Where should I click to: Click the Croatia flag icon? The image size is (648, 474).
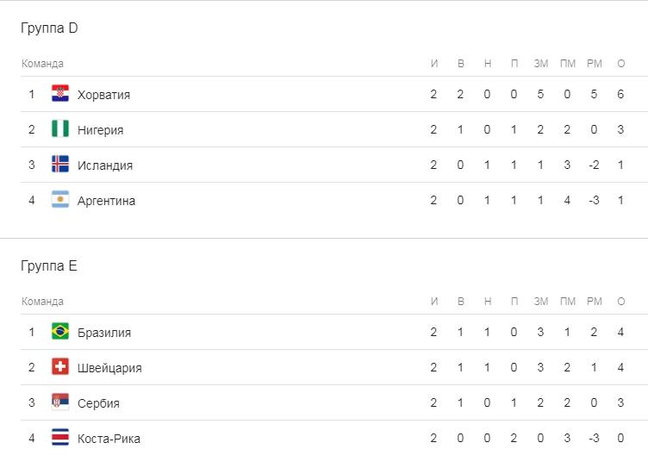60,94
